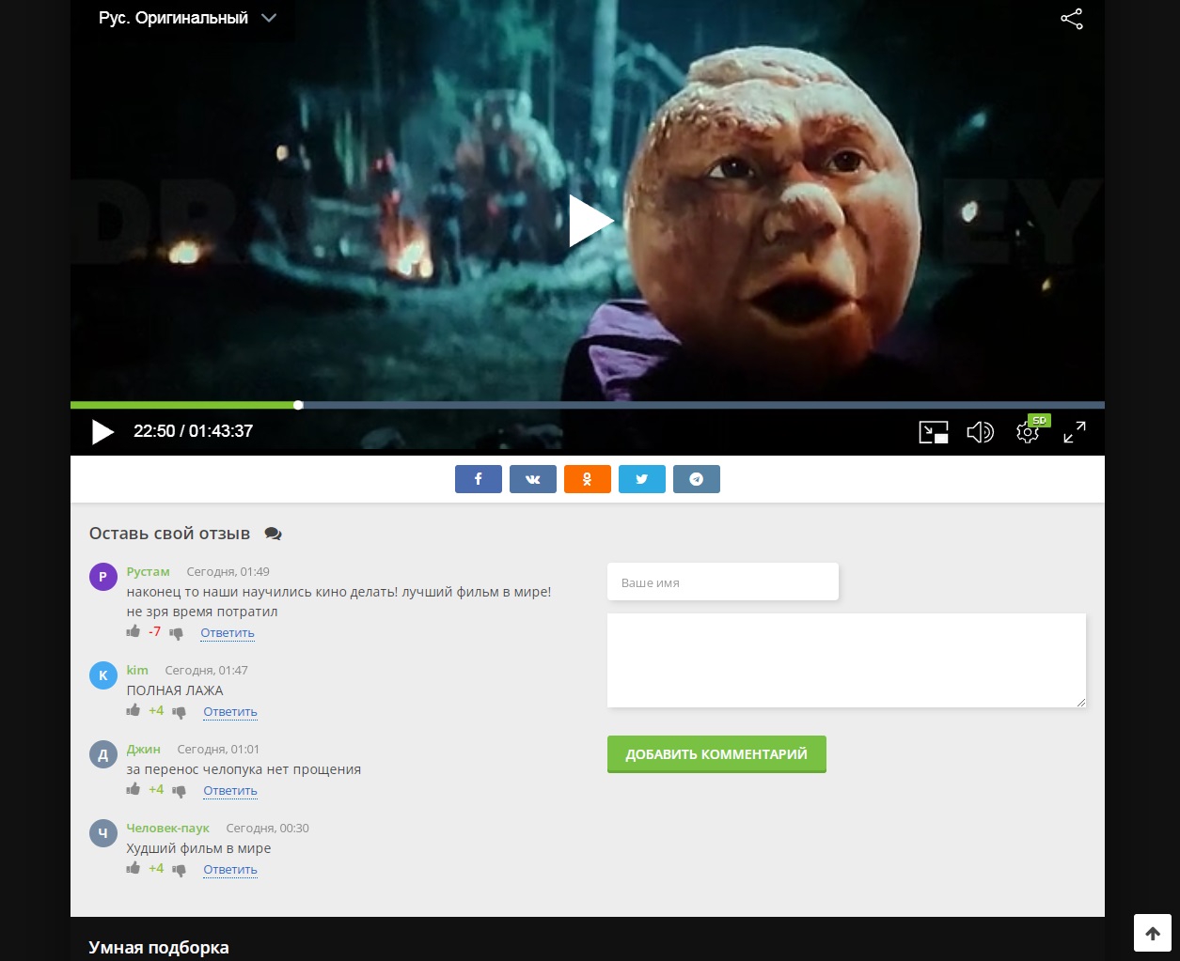Reply to Человек-паук's comment
This screenshot has width=1180, height=961.
(230, 869)
